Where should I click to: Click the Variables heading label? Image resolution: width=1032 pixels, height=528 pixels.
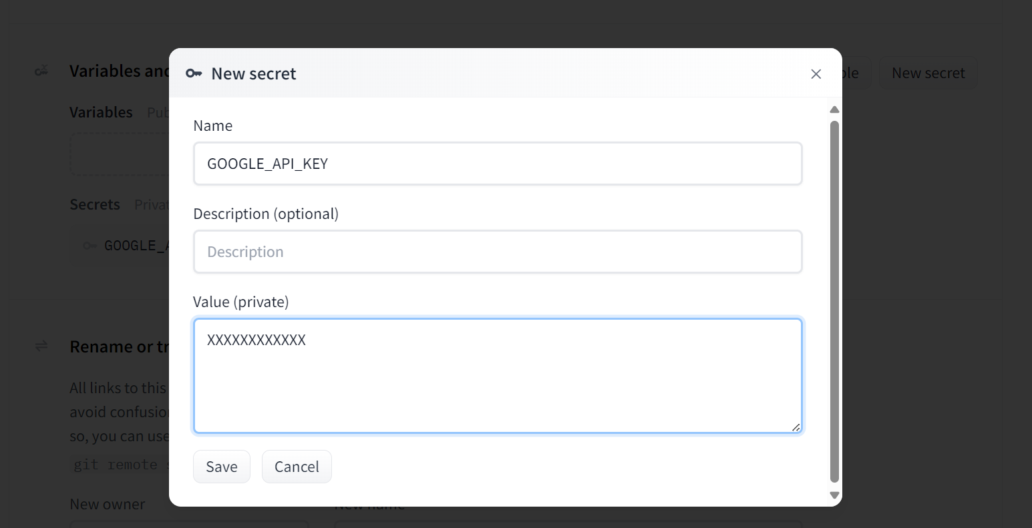(x=102, y=112)
